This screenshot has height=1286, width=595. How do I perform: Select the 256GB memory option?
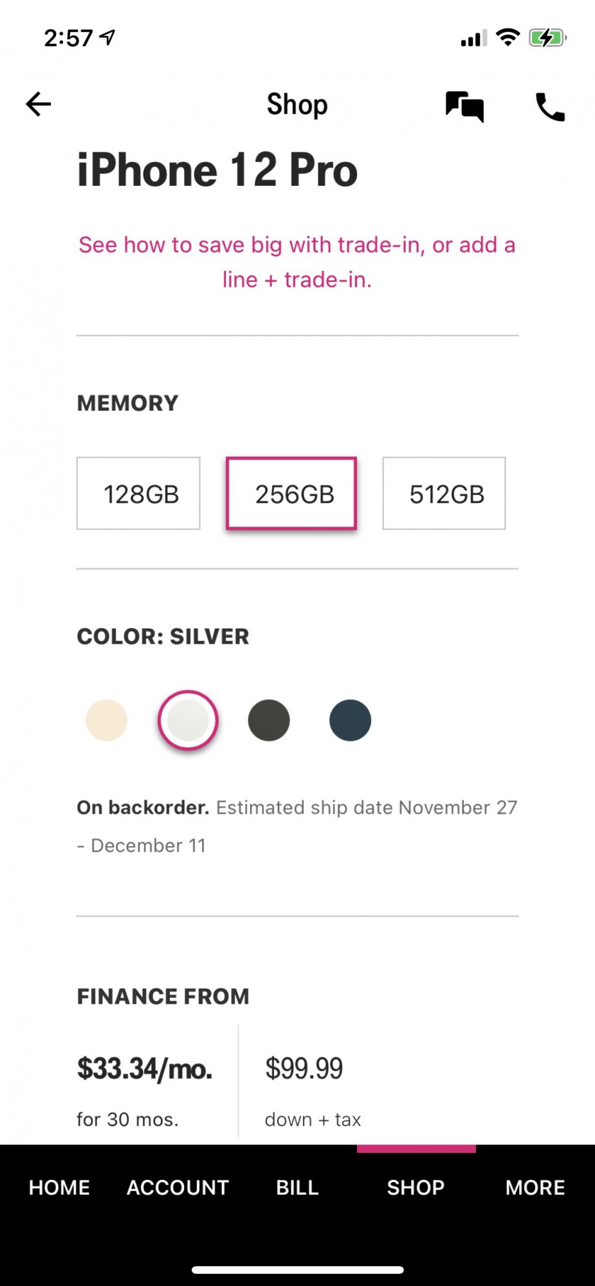(x=291, y=493)
